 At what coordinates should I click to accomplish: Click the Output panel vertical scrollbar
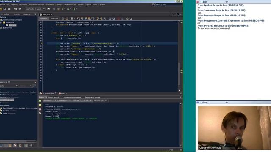coord(181,125)
